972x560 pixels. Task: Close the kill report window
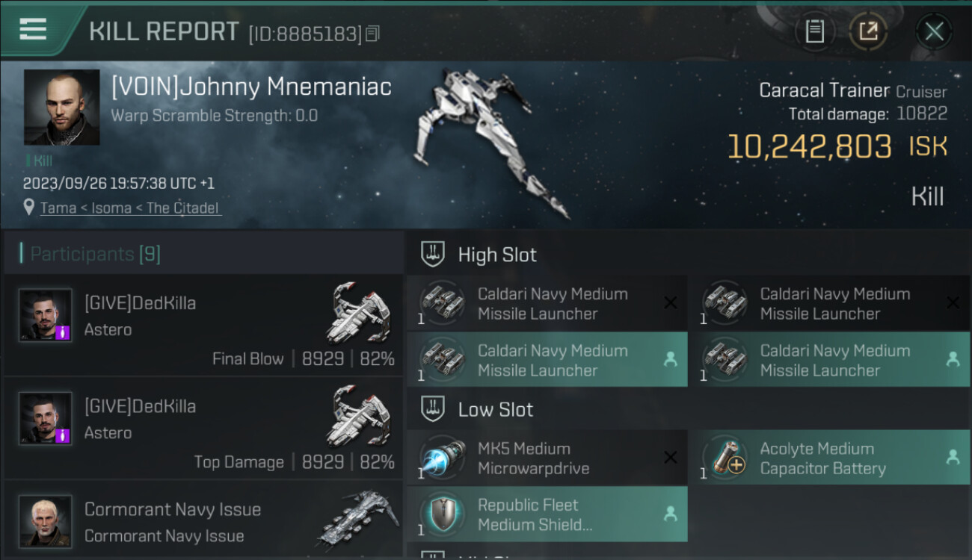click(x=934, y=31)
